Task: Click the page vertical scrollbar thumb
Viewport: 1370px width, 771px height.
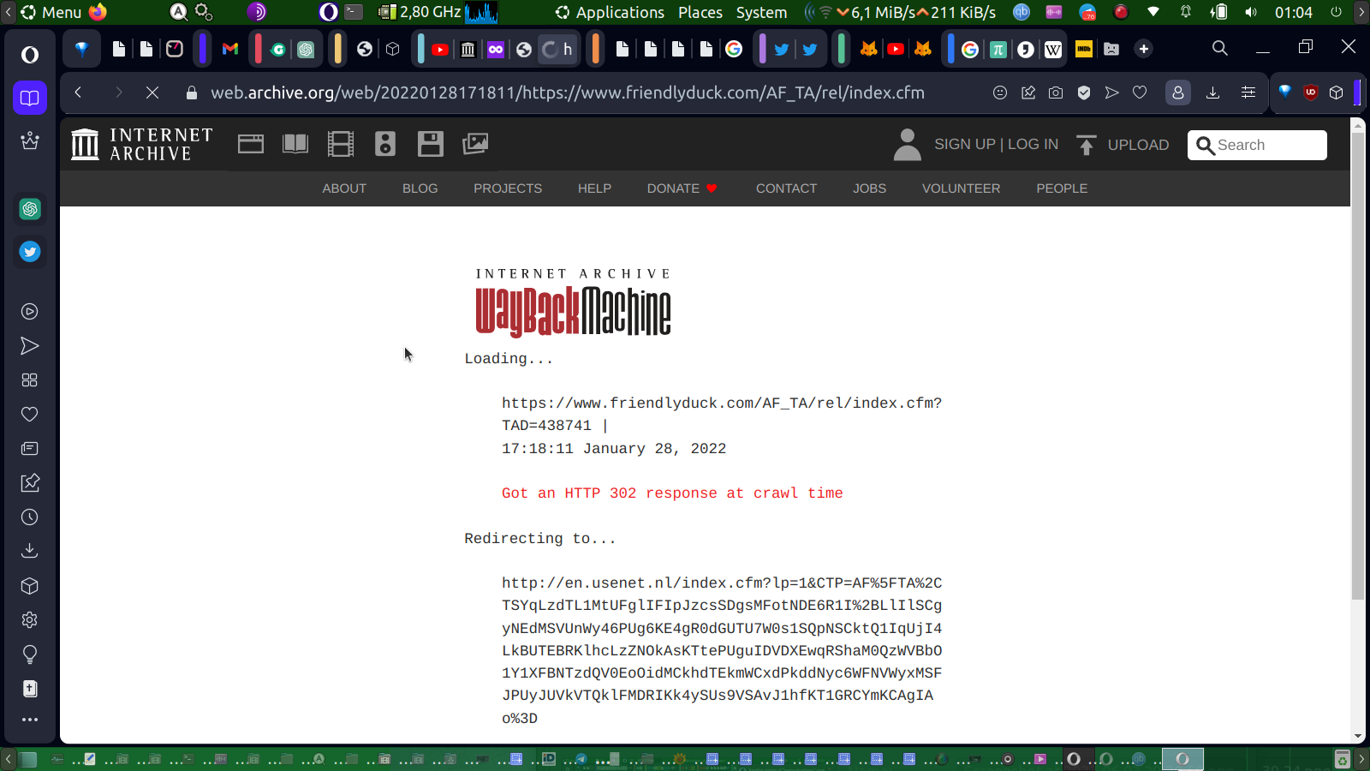Action: tap(1357, 364)
